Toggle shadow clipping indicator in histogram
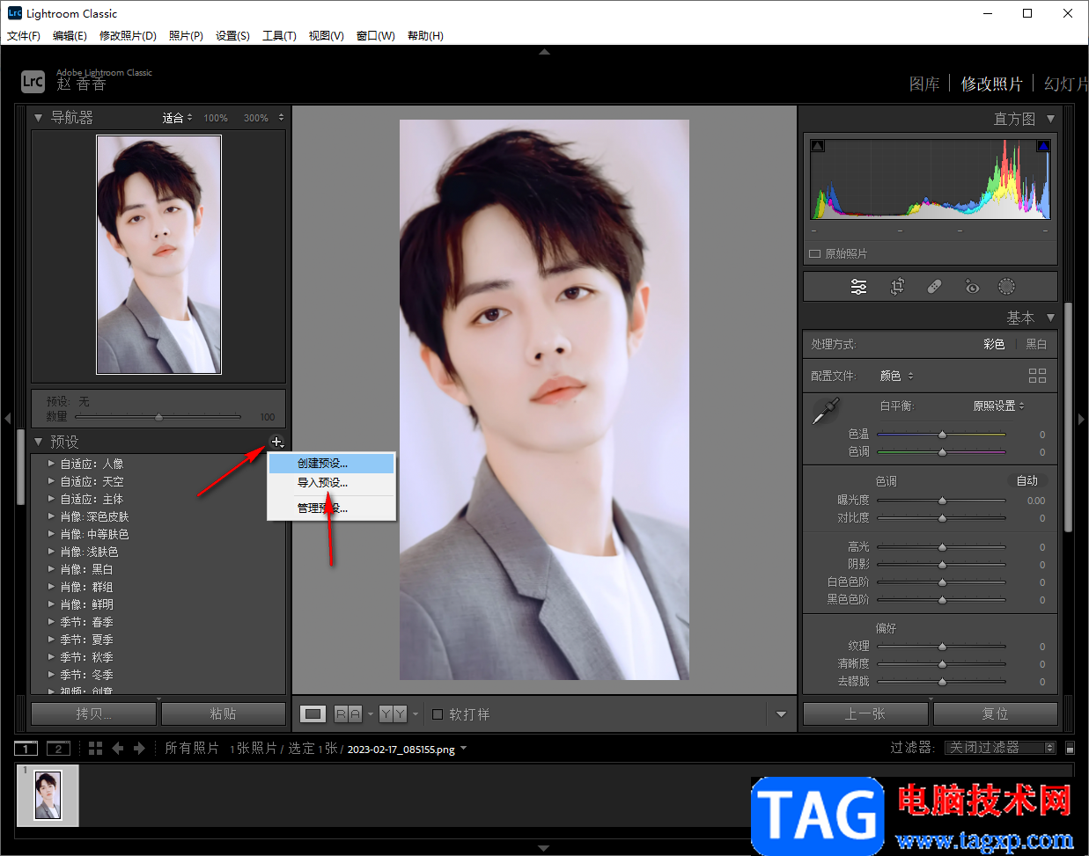The image size is (1089, 856). coord(817,146)
